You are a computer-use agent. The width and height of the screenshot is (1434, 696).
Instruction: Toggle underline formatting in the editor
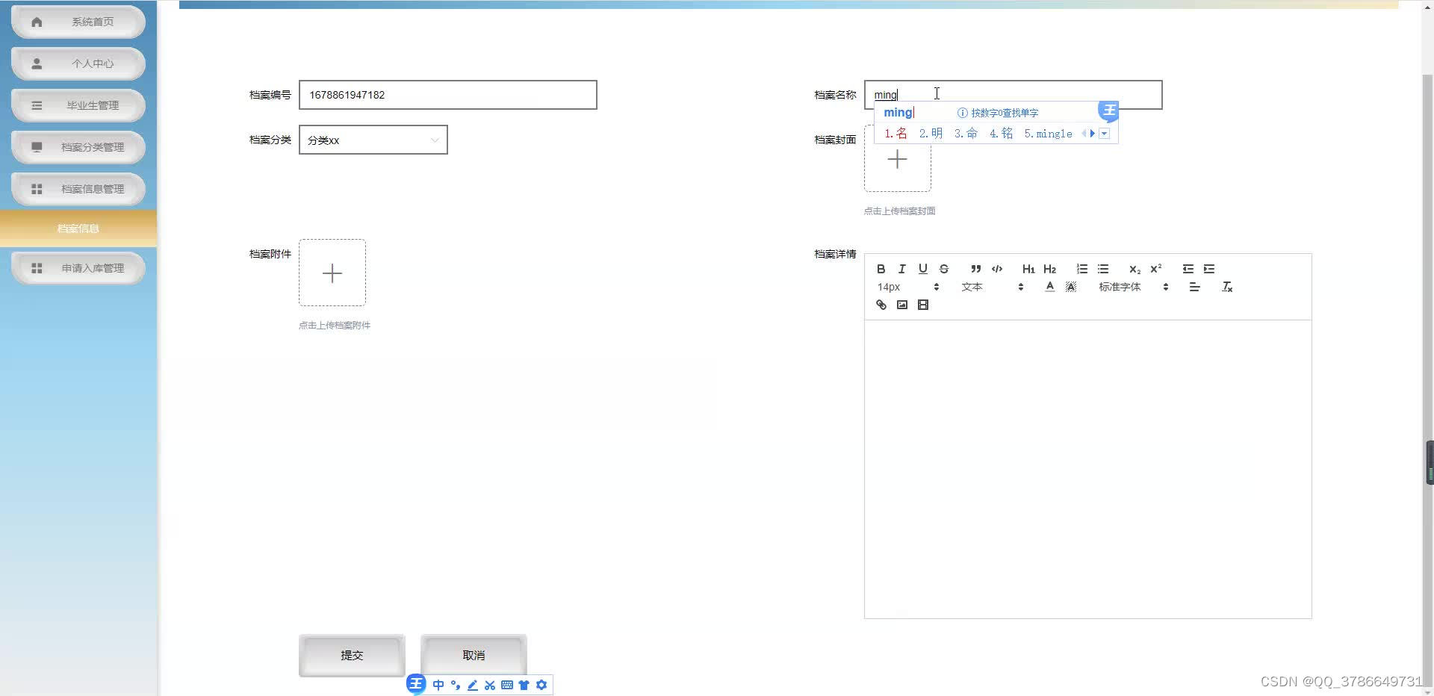(923, 269)
